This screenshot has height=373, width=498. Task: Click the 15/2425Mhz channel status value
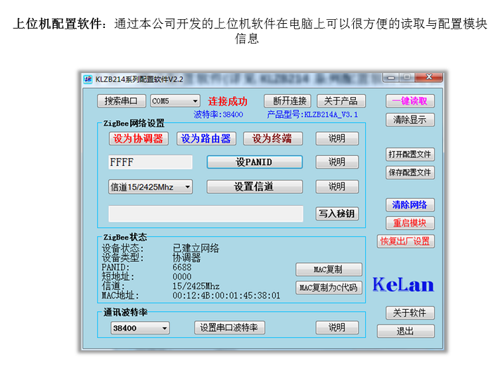point(196,286)
